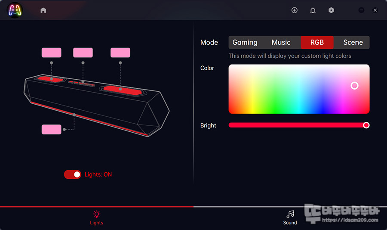Open notifications bell icon
This screenshot has height=230, width=387.
pyautogui.click(x=313, y=10)
